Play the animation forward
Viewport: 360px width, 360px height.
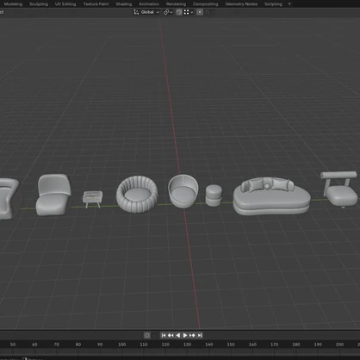click(x=185, y=335)
